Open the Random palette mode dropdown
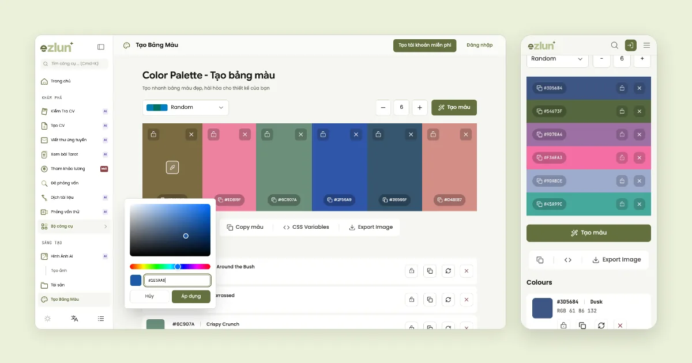692x363 pixels. [x=186, y=107]
